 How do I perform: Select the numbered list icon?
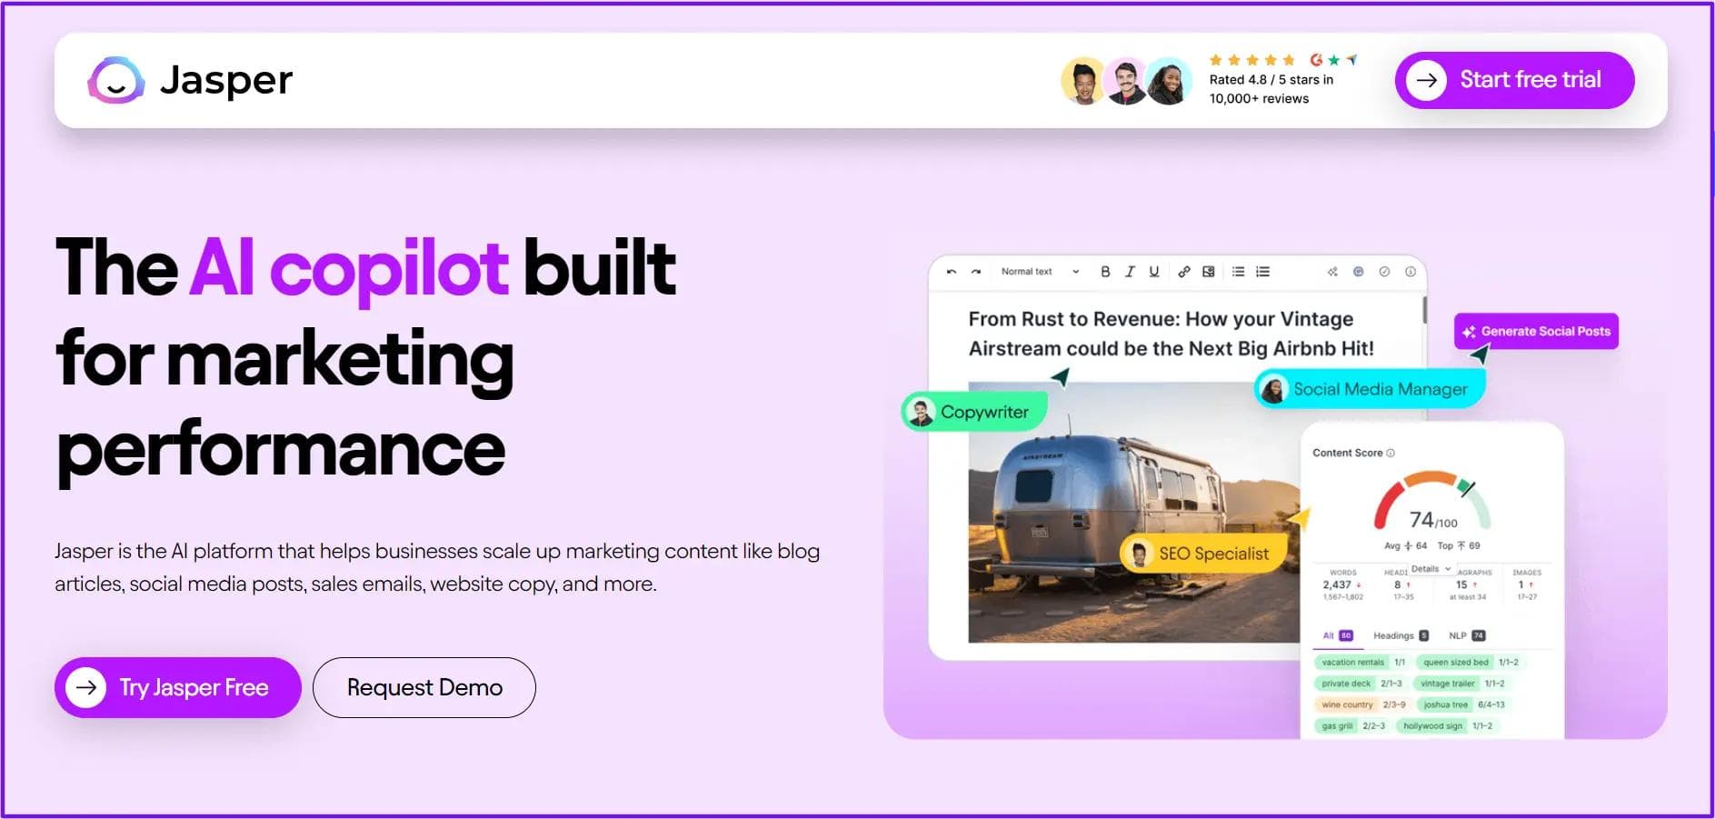tap(1262, 272)
